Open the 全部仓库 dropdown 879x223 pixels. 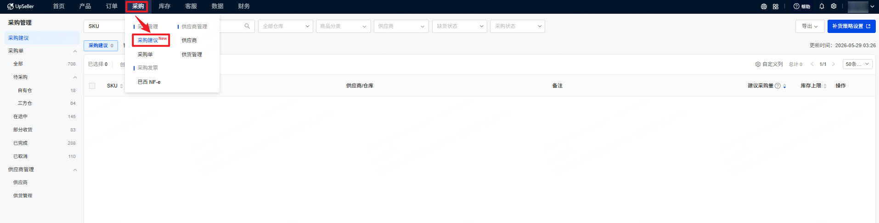tap(286, 26)
